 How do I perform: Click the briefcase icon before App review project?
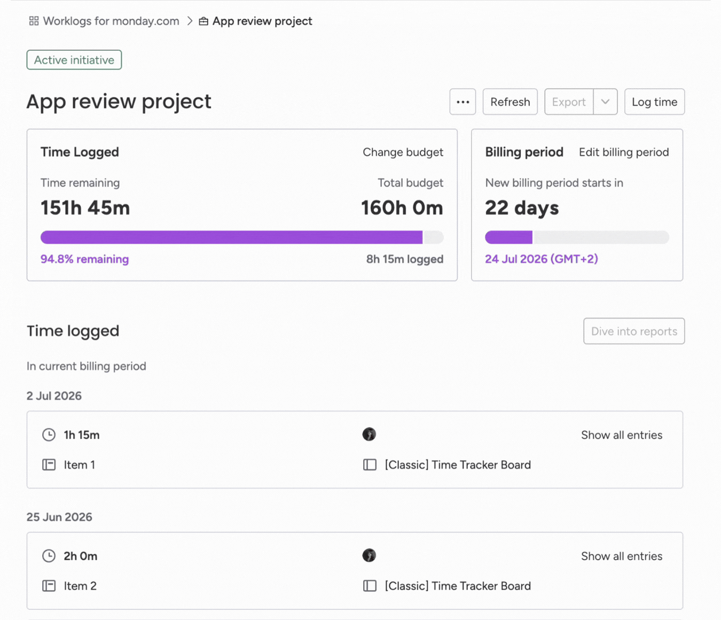[x=203, y=21]
